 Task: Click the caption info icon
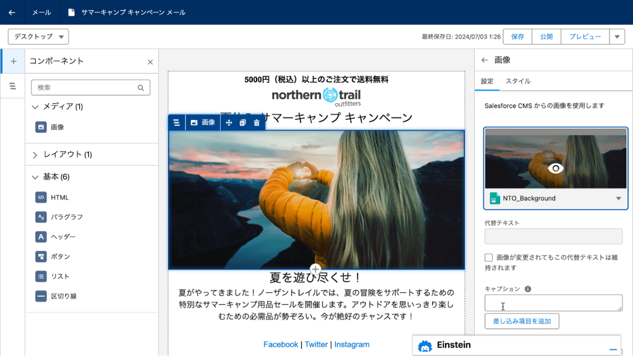click(x=528, y=289)
